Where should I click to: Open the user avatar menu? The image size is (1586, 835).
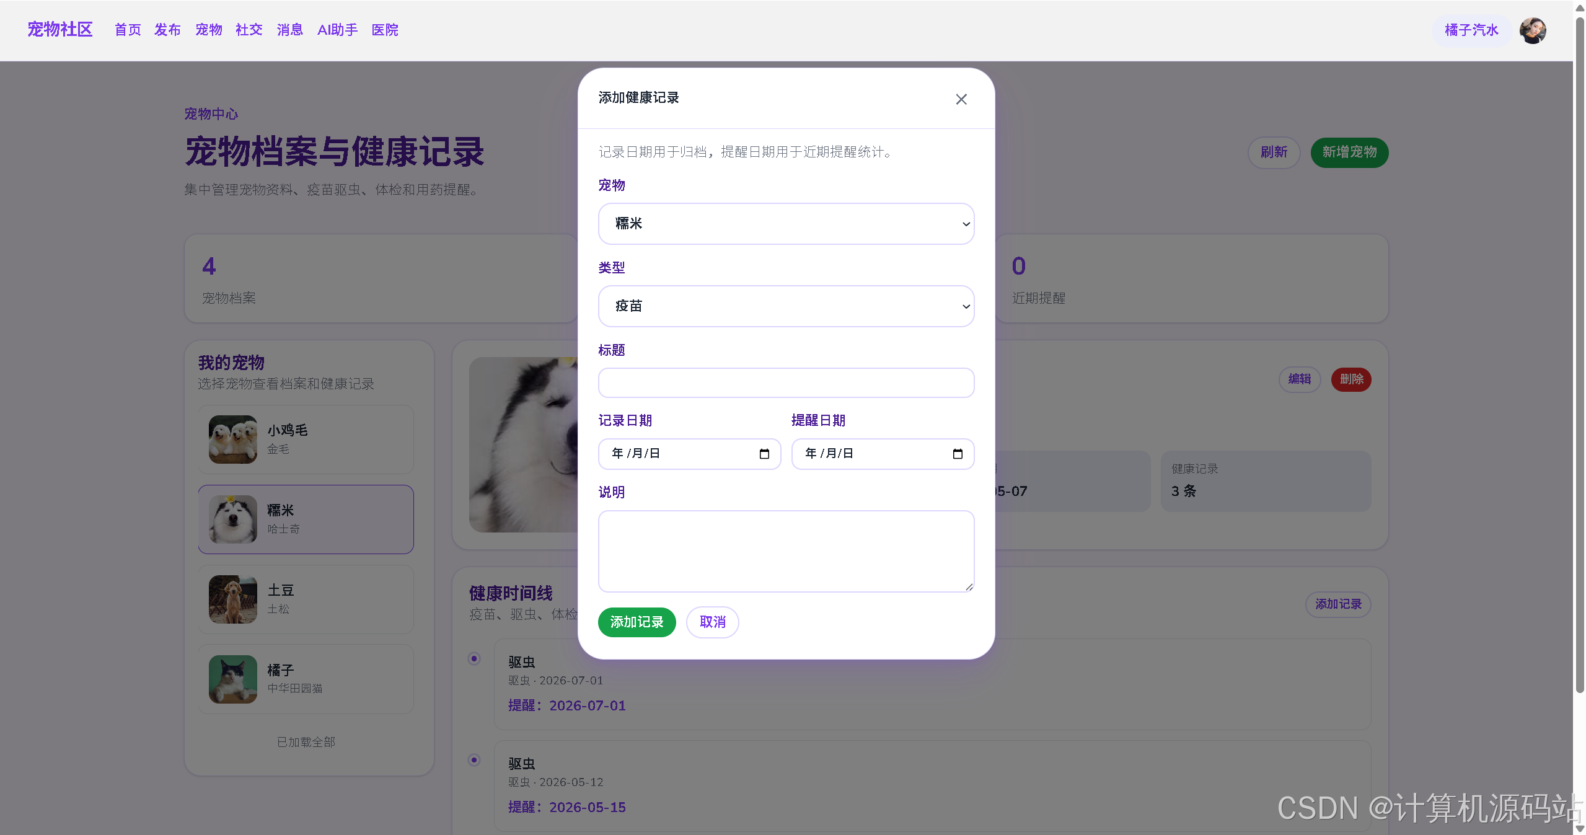(x=1532, y=30)
